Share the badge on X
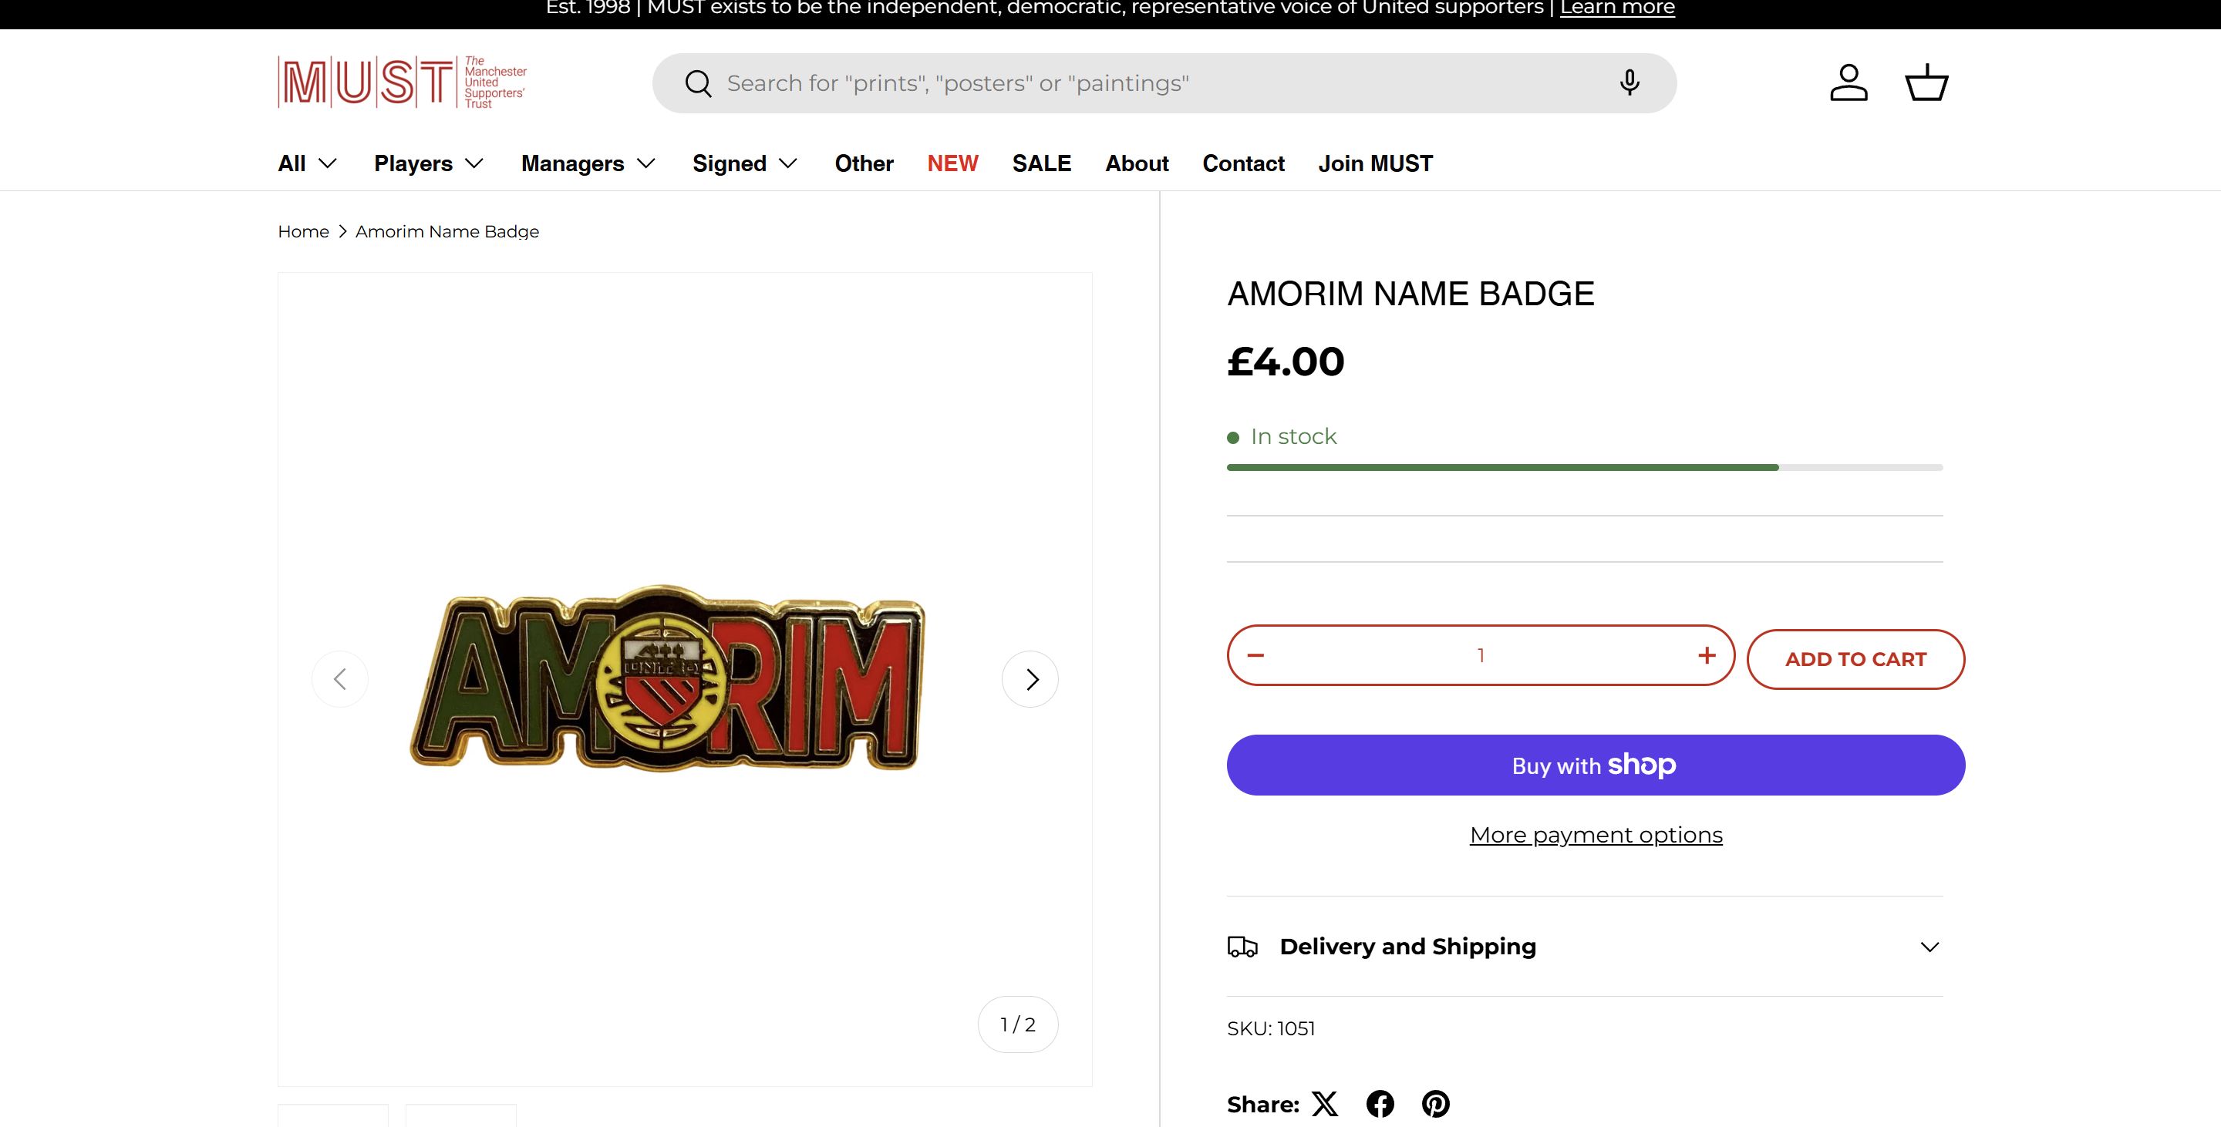Screen dimensions: 2221x1127 pos(1325,1104)
